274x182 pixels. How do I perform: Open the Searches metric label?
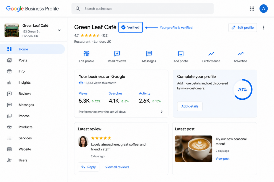click(116, 94)
